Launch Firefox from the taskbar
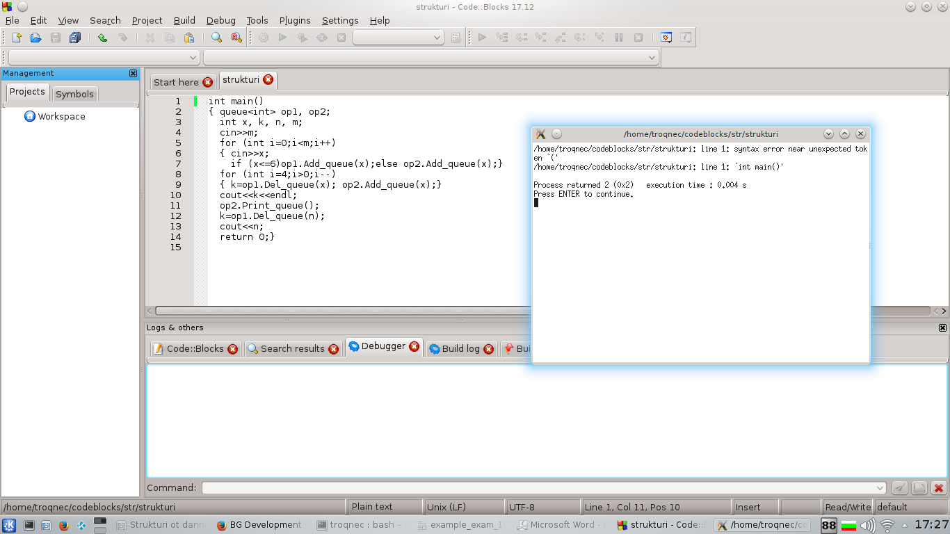The image size is (950, 534). coord(64,525)
